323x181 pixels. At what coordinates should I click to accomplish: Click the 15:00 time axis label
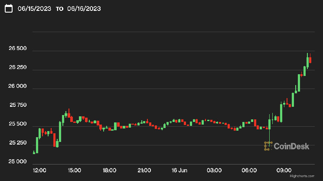pyautogui.click(x=74, y=170)
